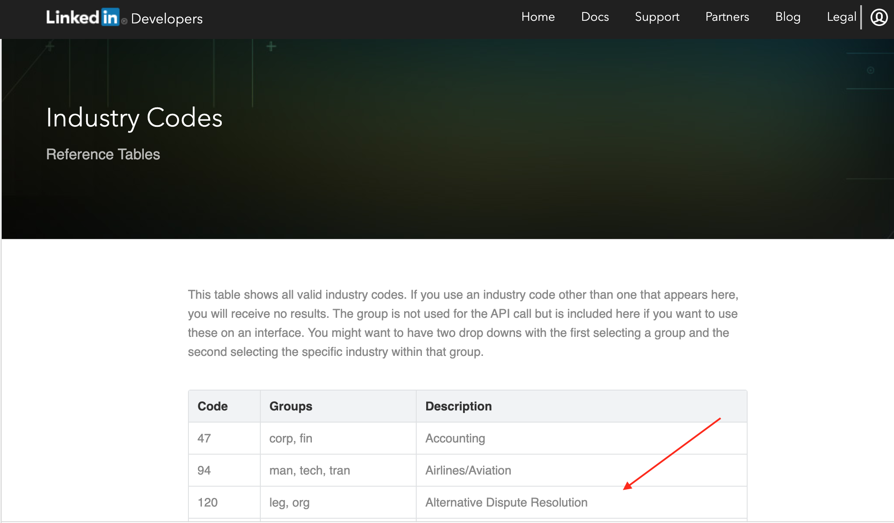Select the Airlines/Aviation description cell

[x=582, y=470]
